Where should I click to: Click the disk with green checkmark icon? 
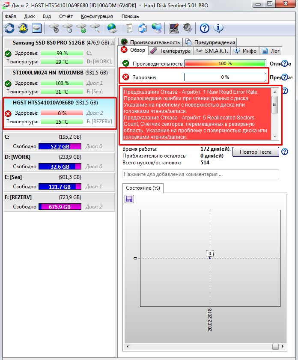[81, 28]
